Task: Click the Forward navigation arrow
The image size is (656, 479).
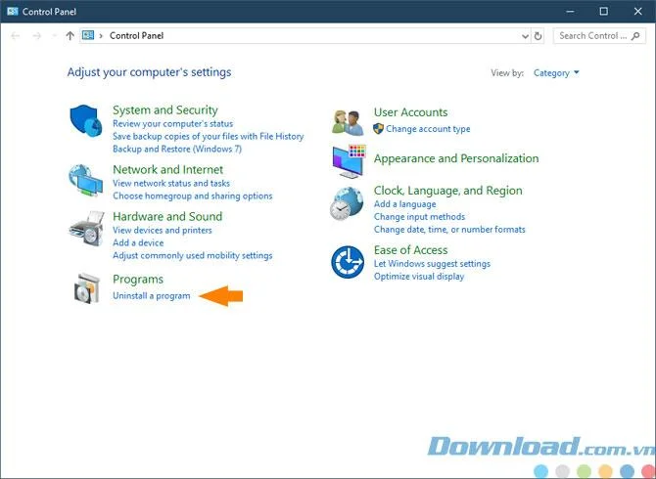Action: click(x=37, y=36)
